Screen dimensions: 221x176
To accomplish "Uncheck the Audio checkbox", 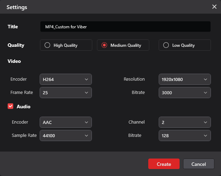I will pos(10,106).
